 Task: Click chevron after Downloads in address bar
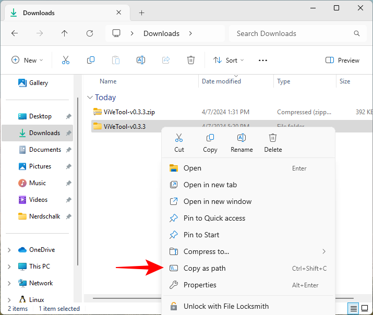tap(190, 33)
